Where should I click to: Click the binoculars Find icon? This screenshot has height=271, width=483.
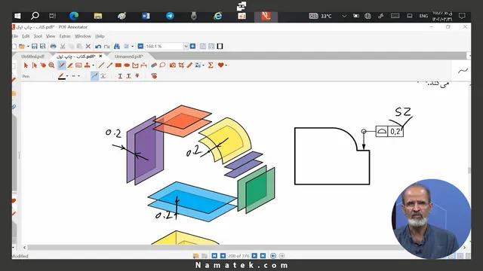[x=117, y=47]
